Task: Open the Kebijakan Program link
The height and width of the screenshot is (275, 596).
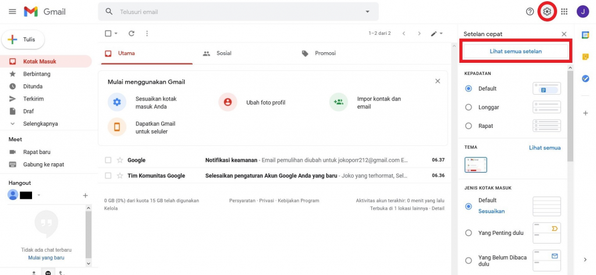Action: pyautogui.click(x=299, y=201)
